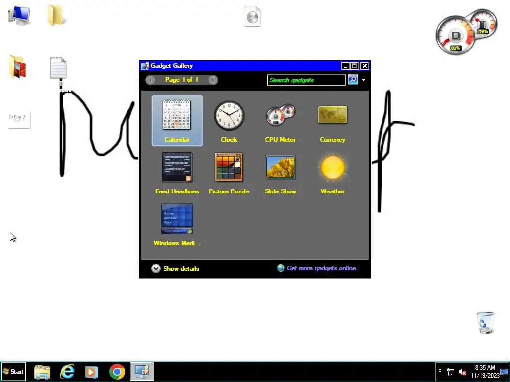Click the network tray icon
Image resolution: width=510 pixels, height=382 pixels.
point(450,372)
